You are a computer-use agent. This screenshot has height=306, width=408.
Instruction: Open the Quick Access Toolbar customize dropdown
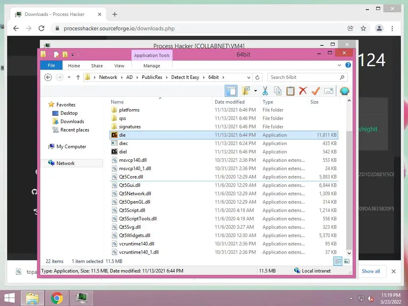tap(73, 55)
